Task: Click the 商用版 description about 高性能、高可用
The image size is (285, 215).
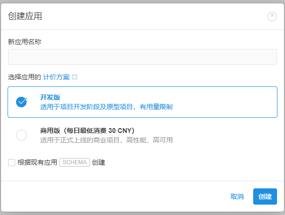Action: click(106, 140)
